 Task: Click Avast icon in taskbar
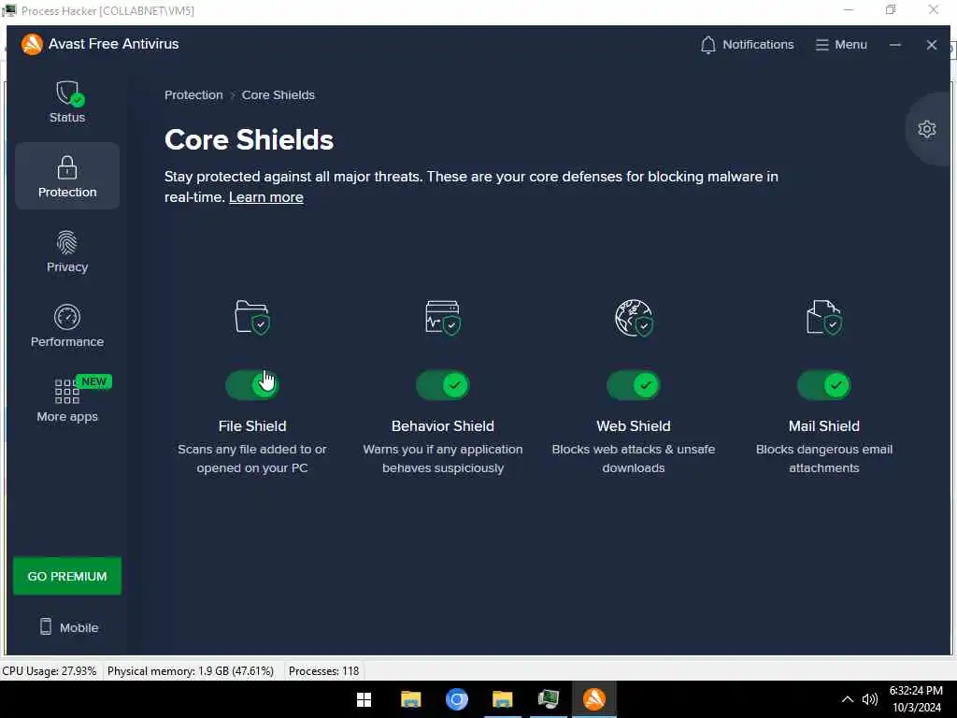(x=593, y=699)
